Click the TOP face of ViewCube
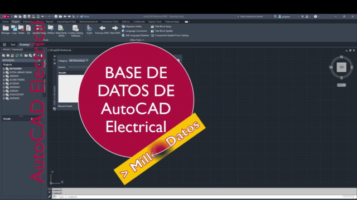357x200 pixels. [x=341, y=67]
